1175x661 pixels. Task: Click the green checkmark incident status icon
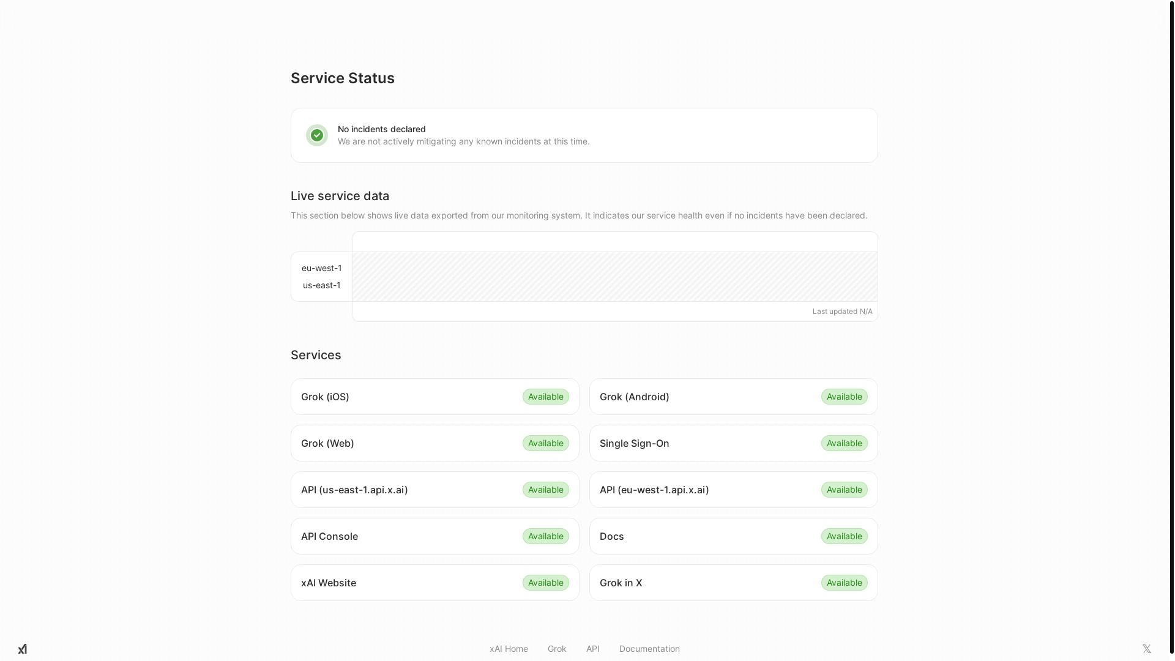(x=317, y=135)
